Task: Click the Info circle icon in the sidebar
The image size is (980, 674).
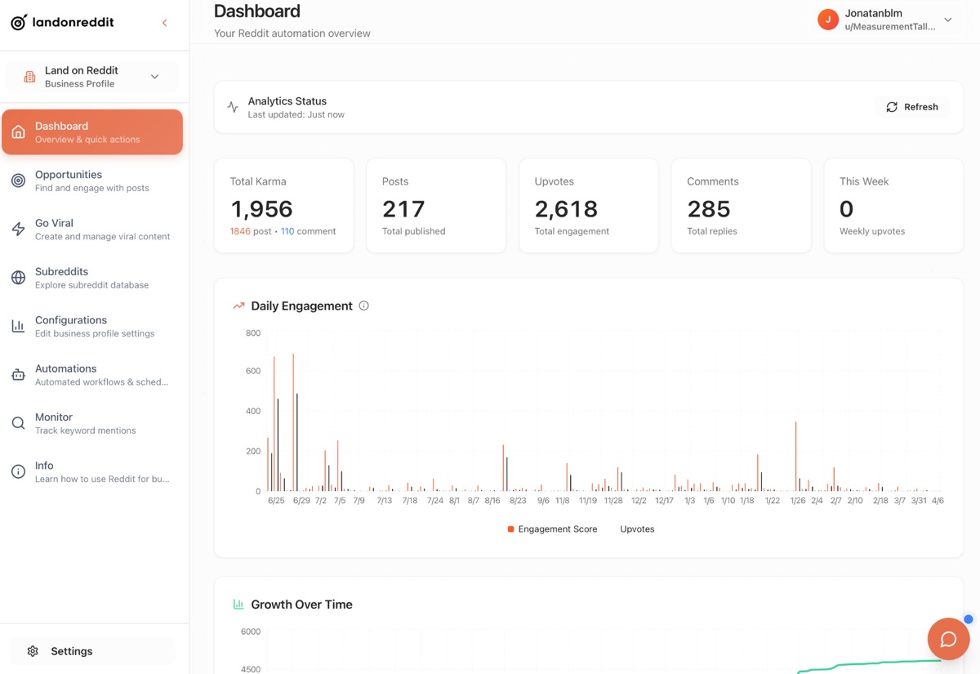Action: [18, 471]
